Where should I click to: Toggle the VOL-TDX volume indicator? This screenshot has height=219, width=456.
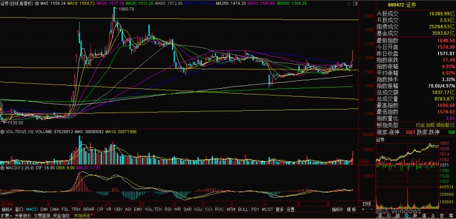click(x=153, y=209)
